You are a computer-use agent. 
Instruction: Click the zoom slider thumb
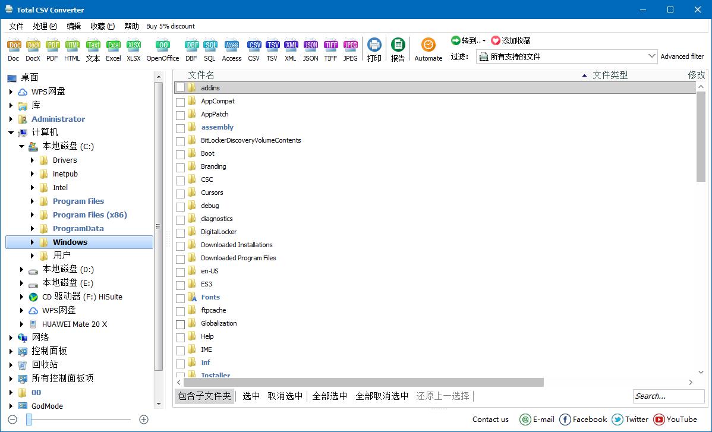click(29, 420)
